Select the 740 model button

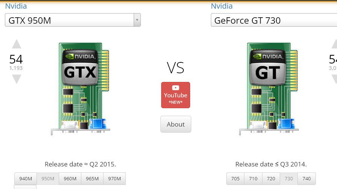tap(307, 179)
